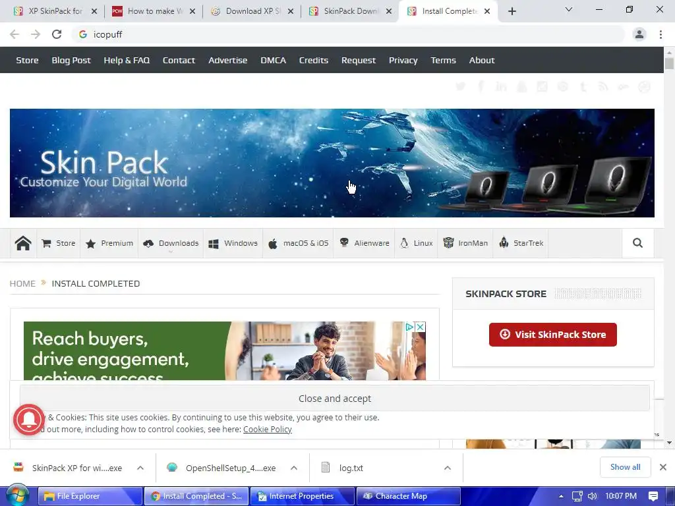Open the Store category with cart icon
Image resolution: width=675 pixels, height=506 pixels.
pyautogui.click(x=59, y=244)
